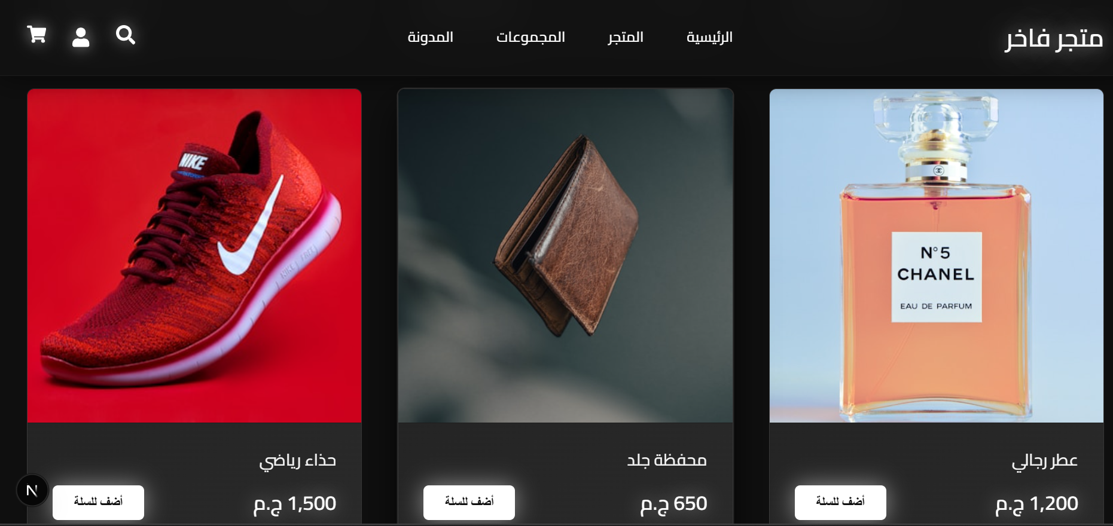Add the حذاء رياضي to cart
The width and height of the screenshot is (1113, 526).
[x=98, y=502]
